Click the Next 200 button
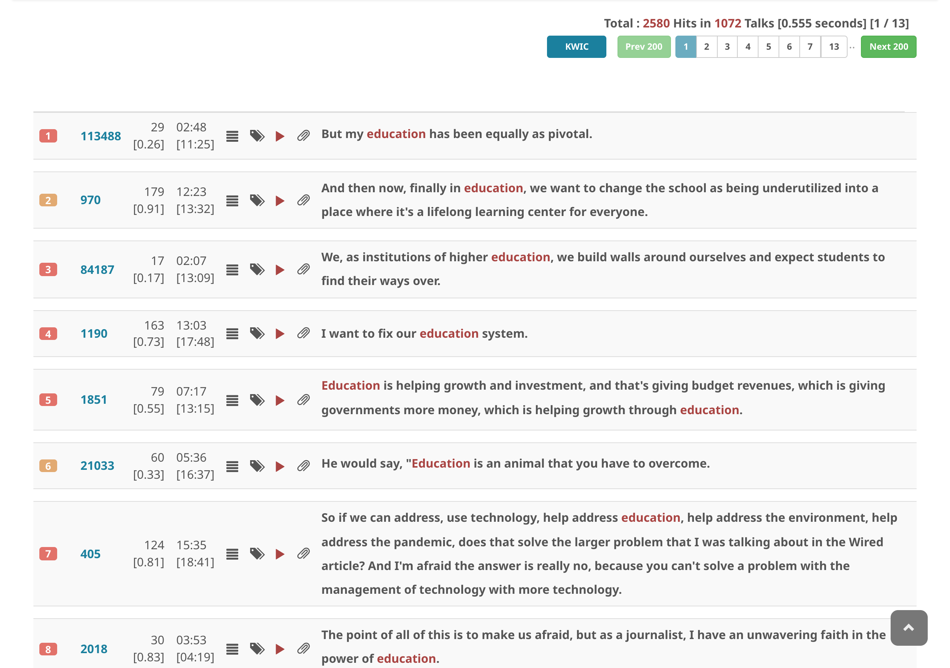This screenshot has height=668, width=950. (x=888, y=47)
